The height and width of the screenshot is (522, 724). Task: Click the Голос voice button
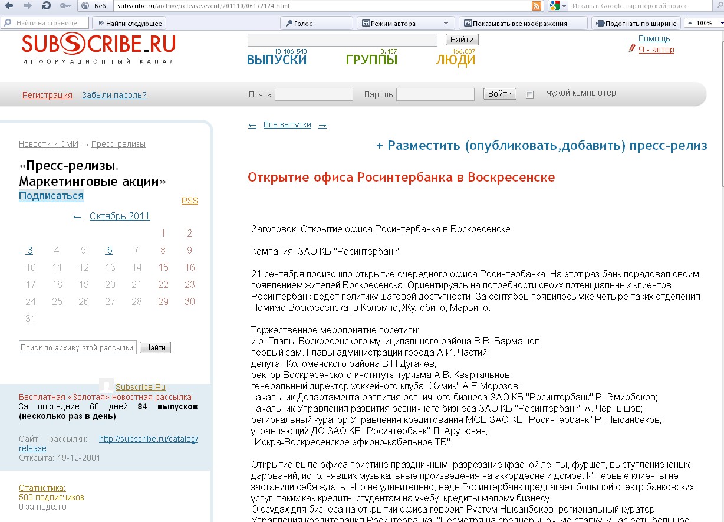tap(316, 23)
